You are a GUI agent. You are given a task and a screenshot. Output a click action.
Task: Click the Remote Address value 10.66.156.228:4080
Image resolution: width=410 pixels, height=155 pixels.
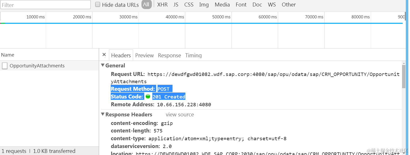[184, 104]
